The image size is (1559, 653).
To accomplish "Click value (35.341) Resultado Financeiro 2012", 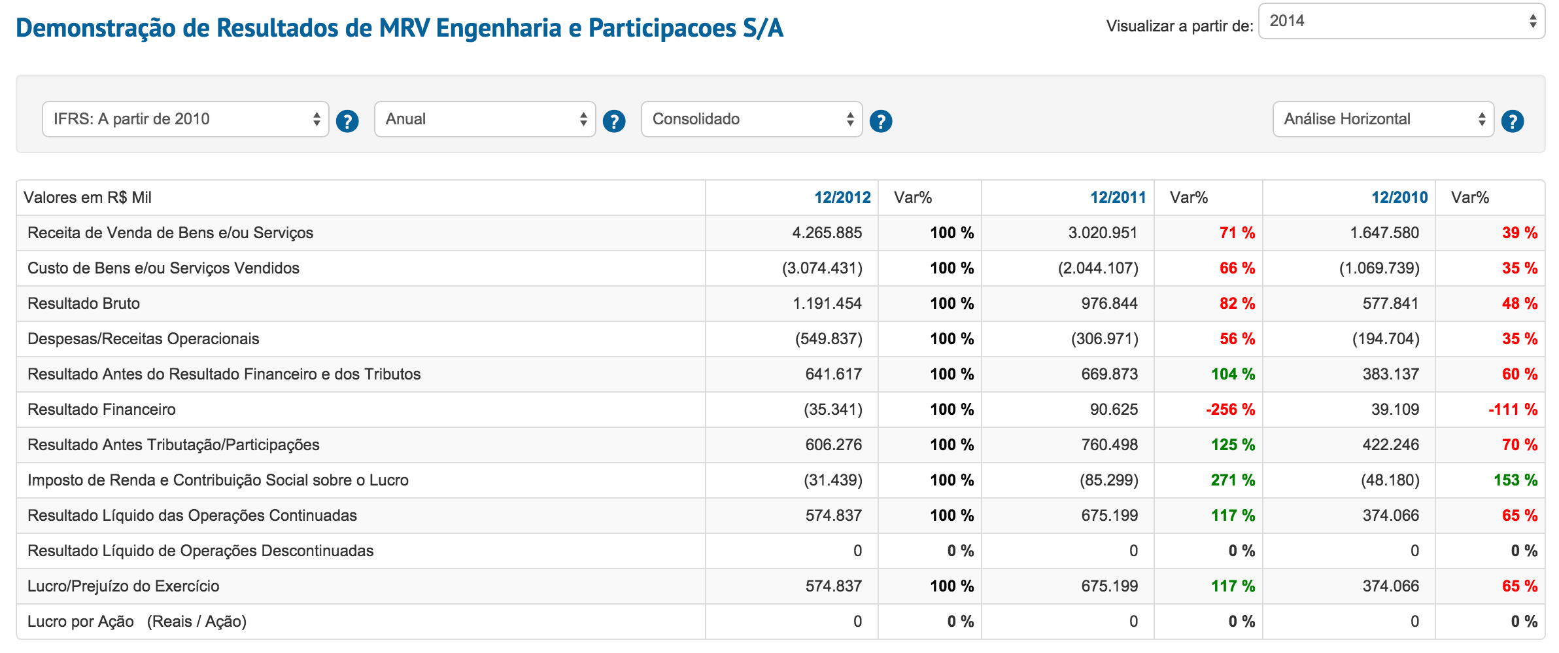I will [x=833, y=410].
